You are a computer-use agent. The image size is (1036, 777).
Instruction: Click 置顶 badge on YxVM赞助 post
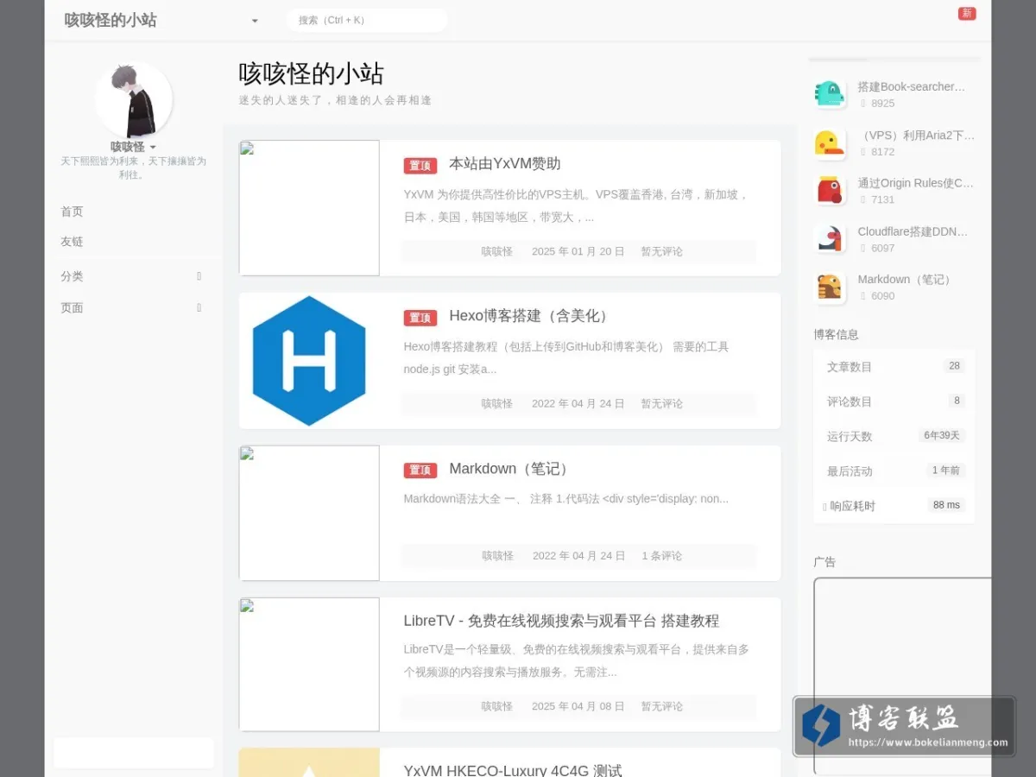click(x=420, y=166)
